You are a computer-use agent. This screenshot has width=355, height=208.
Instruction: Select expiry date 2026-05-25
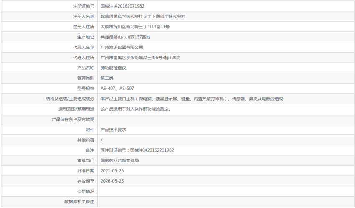[x=112, y=181]
